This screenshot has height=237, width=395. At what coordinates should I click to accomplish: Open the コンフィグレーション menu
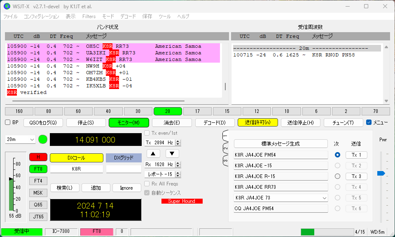[x=41, y=16]
